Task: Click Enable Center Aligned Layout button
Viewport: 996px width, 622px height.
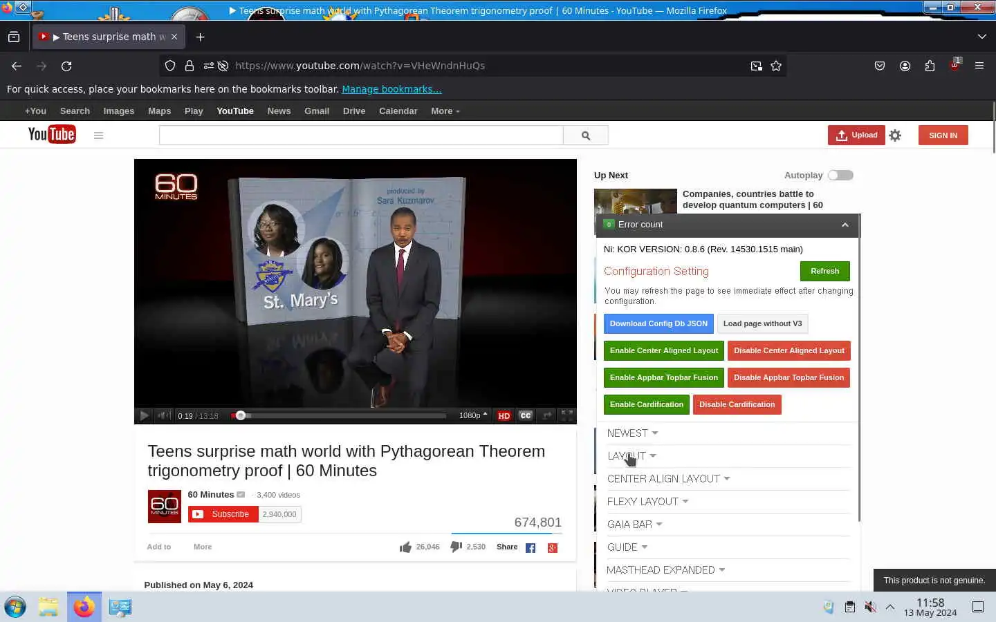Action: click(x=664, y=350)
